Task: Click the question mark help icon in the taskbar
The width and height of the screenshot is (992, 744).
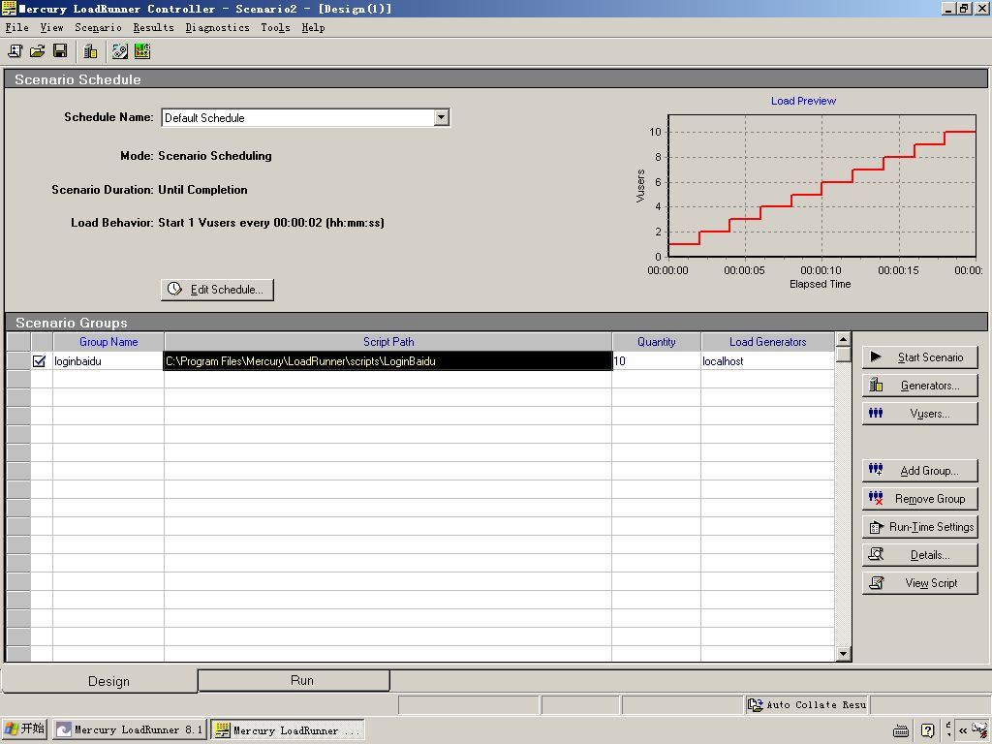Action: click(x=927, y=730)
